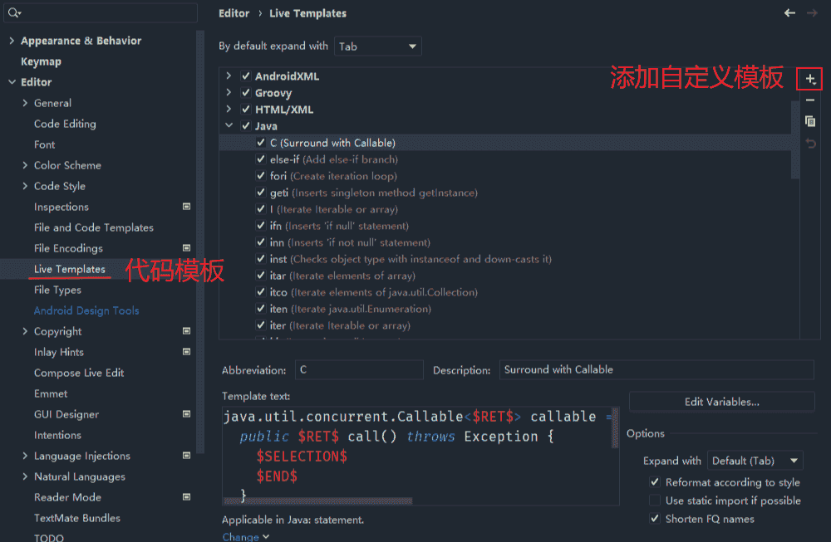Click the add template plus icon
Screen dimensions: 831x542
[x=810, y=80]
